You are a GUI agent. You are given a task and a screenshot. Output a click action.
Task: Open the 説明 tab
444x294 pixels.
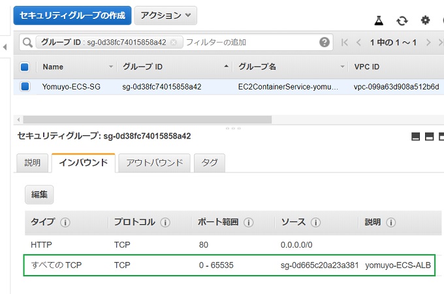pos(32,163)
